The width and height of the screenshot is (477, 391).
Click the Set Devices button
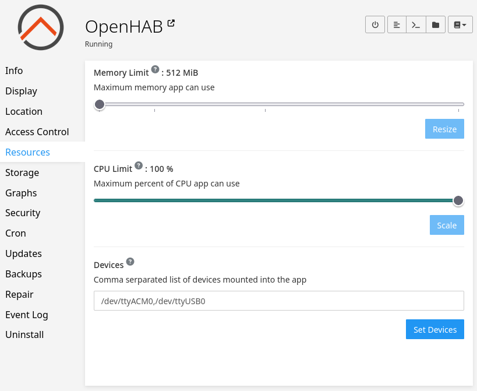click(x=434, y=329)
